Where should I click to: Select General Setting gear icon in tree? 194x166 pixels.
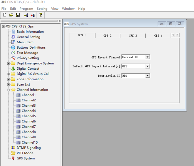point(13,37)
